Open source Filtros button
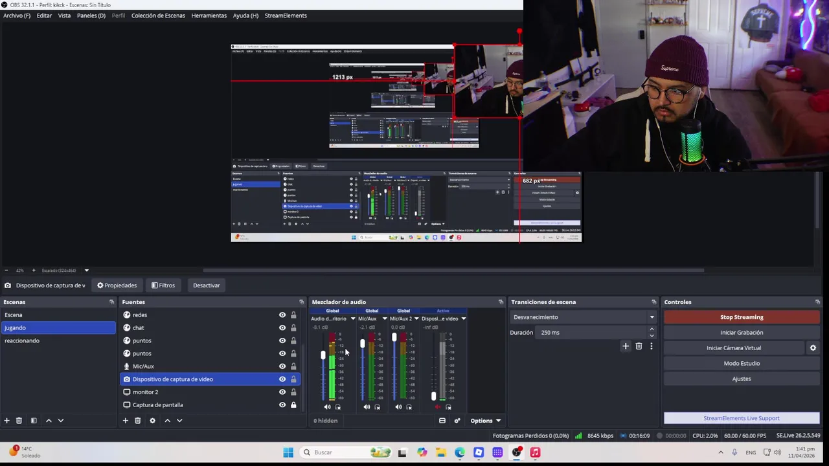The width and height of the screenshot is (829, 466). pos(163,285)
